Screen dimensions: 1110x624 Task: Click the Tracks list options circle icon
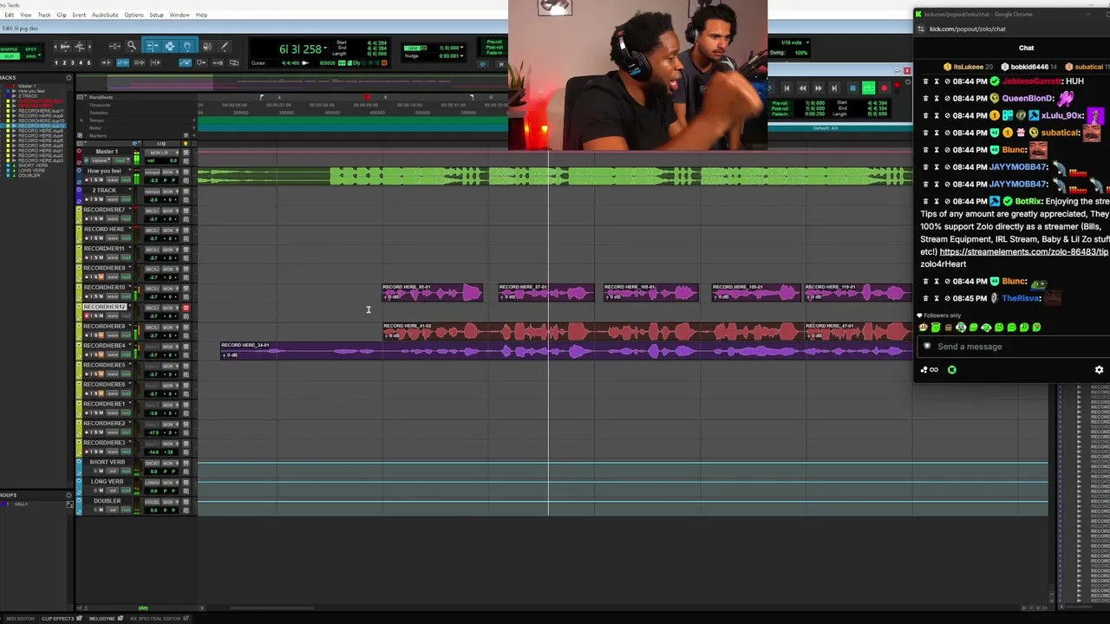coord(69,77)
